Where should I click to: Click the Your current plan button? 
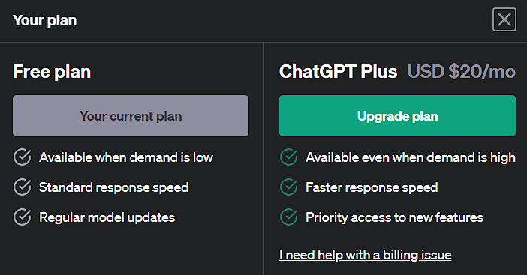coord(131,115)
